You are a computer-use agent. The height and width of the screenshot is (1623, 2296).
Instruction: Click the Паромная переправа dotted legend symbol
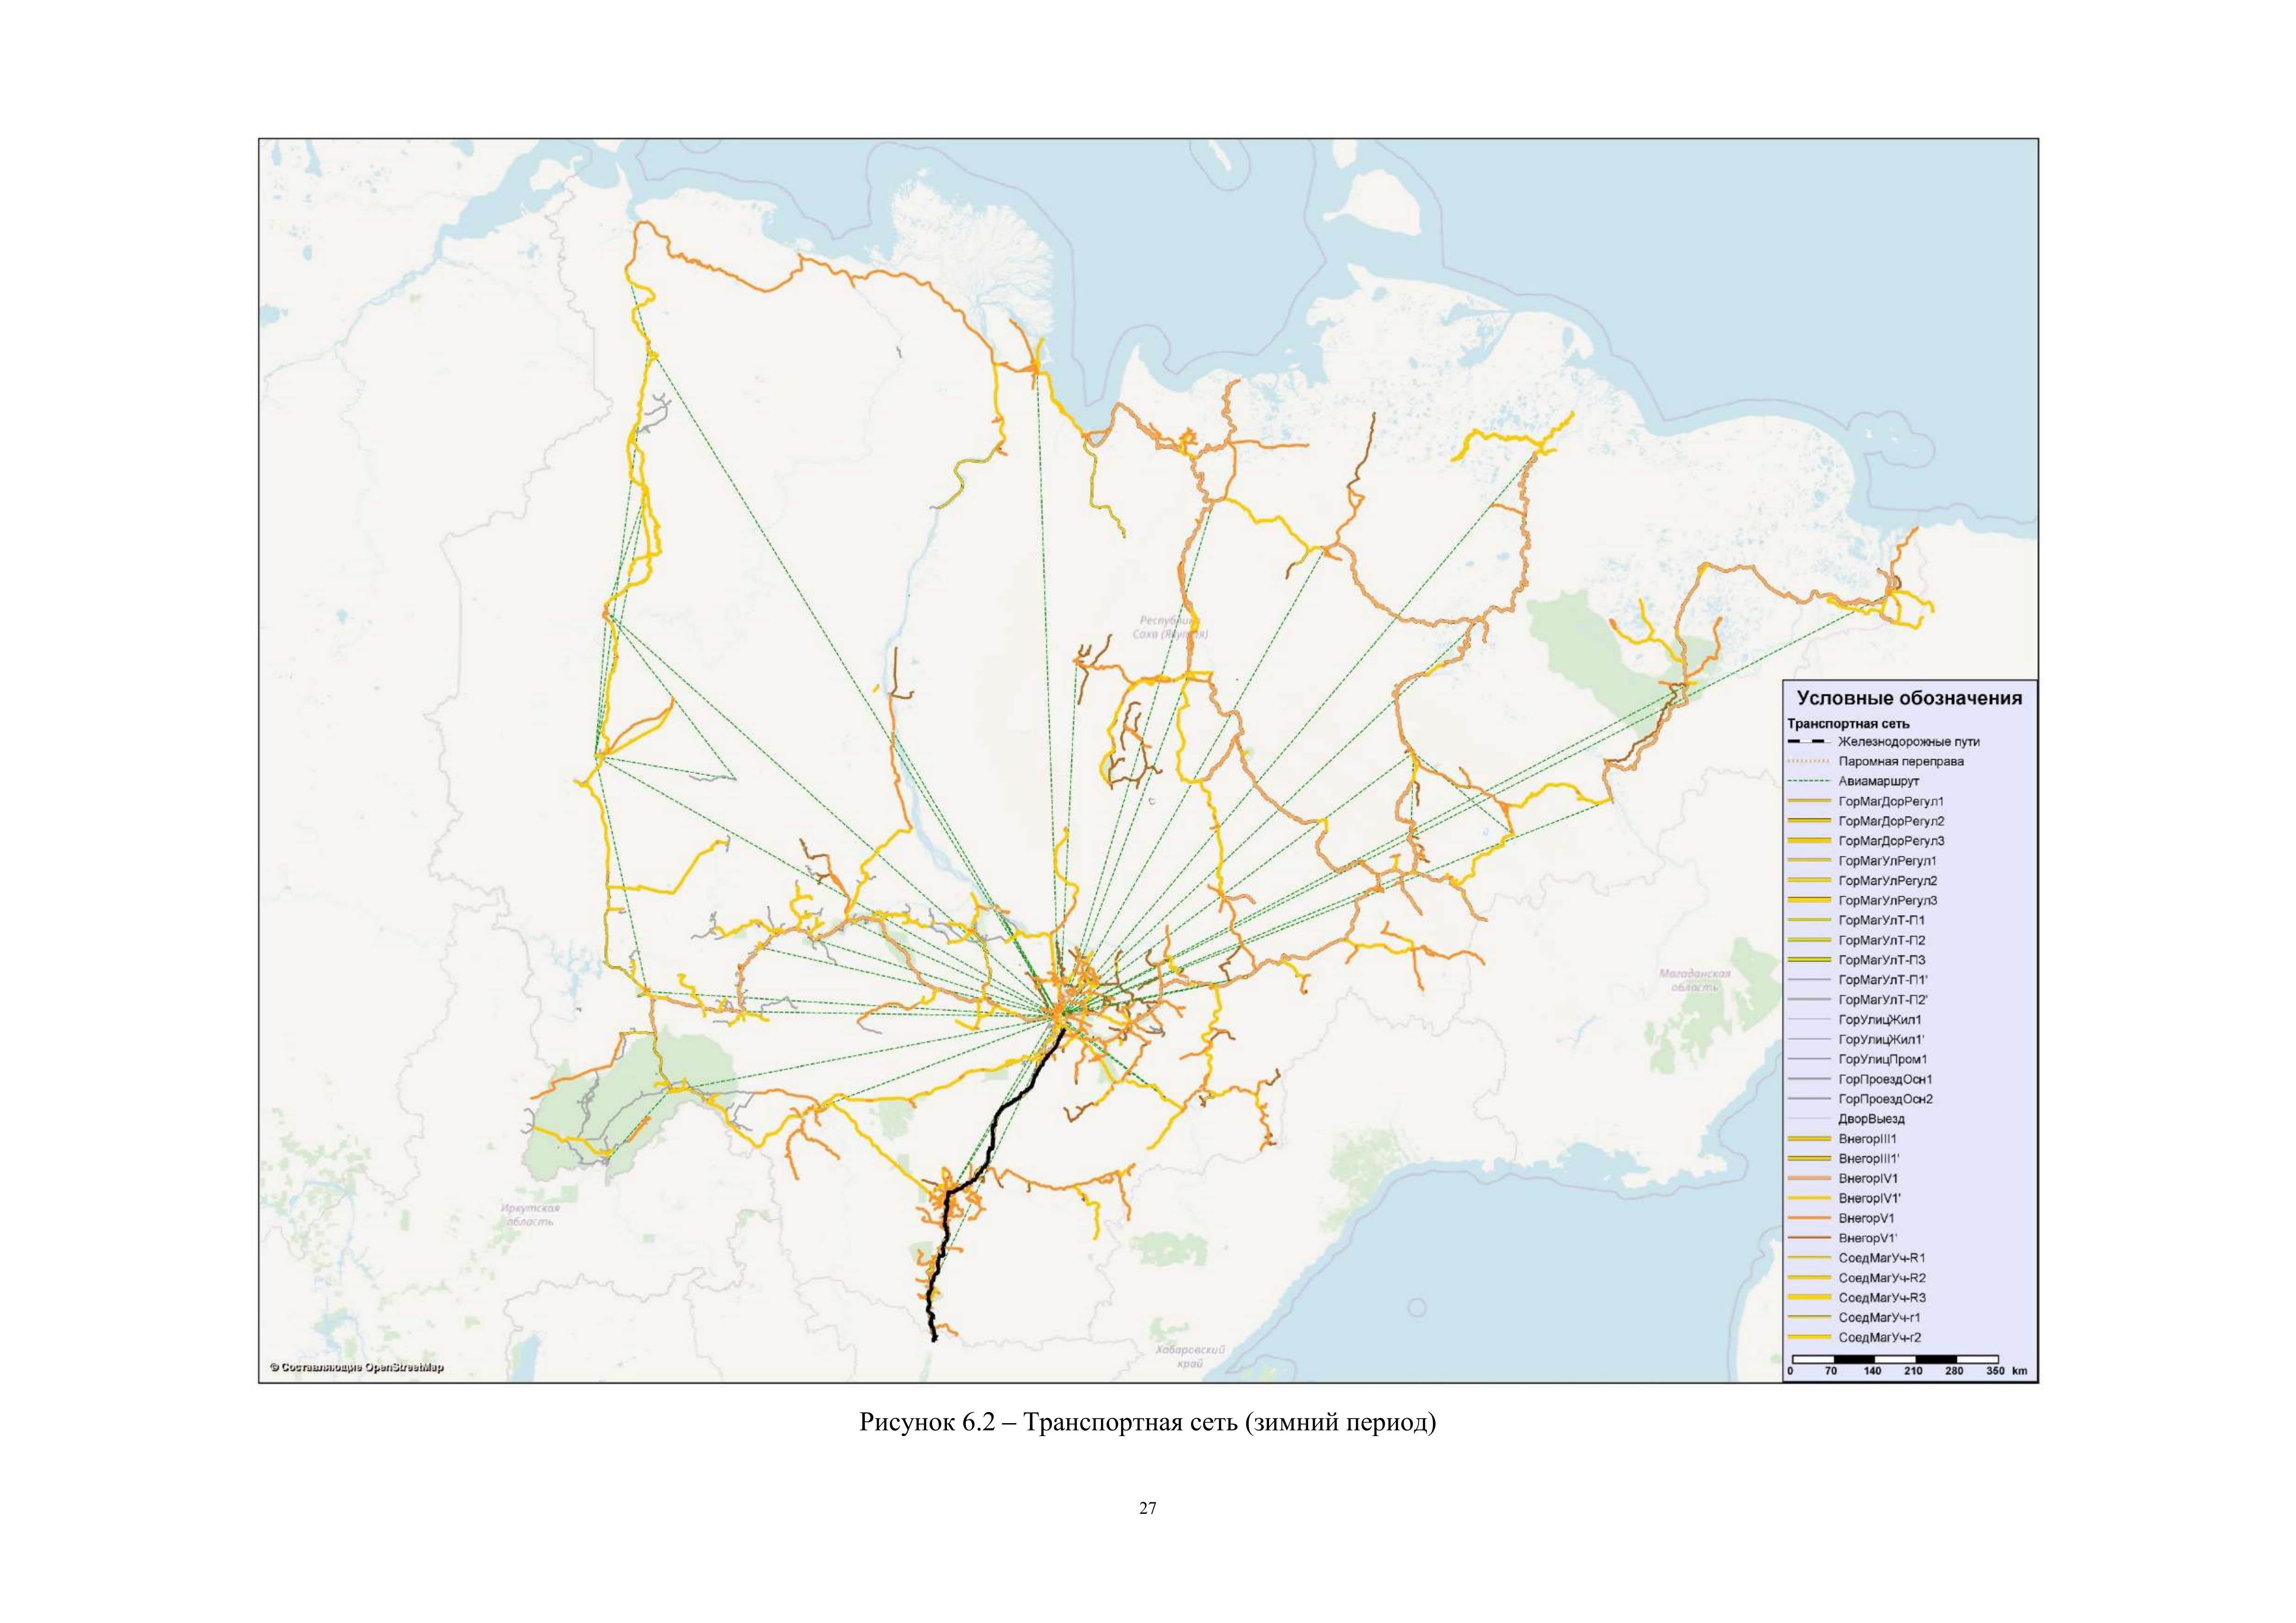pyautogui.click(x=1809, y=762)
